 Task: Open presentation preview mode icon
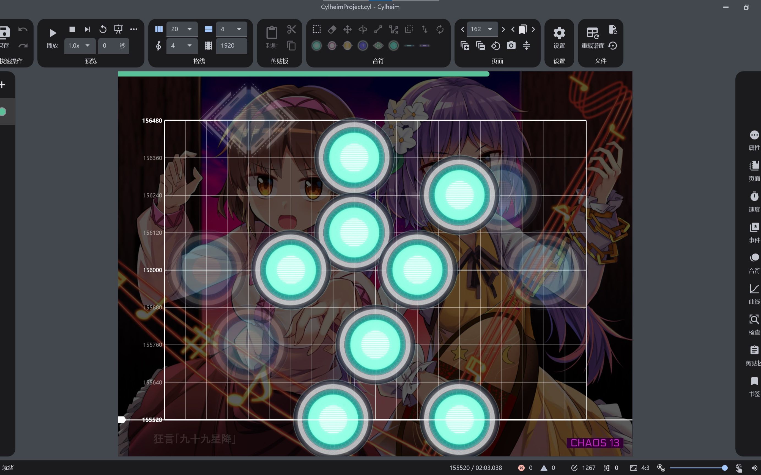coord(118,29)
